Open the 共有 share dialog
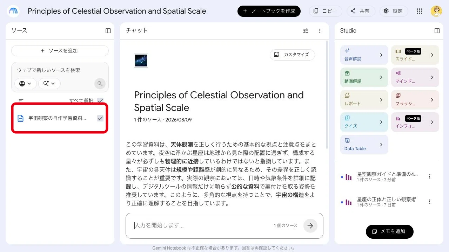This screenshot has width=449, height=252. [x=361, y=11]
